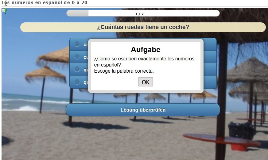Viewport: 268px width, 160px height.
Task: Pick the third answer radio button
Action: [77, 69]
